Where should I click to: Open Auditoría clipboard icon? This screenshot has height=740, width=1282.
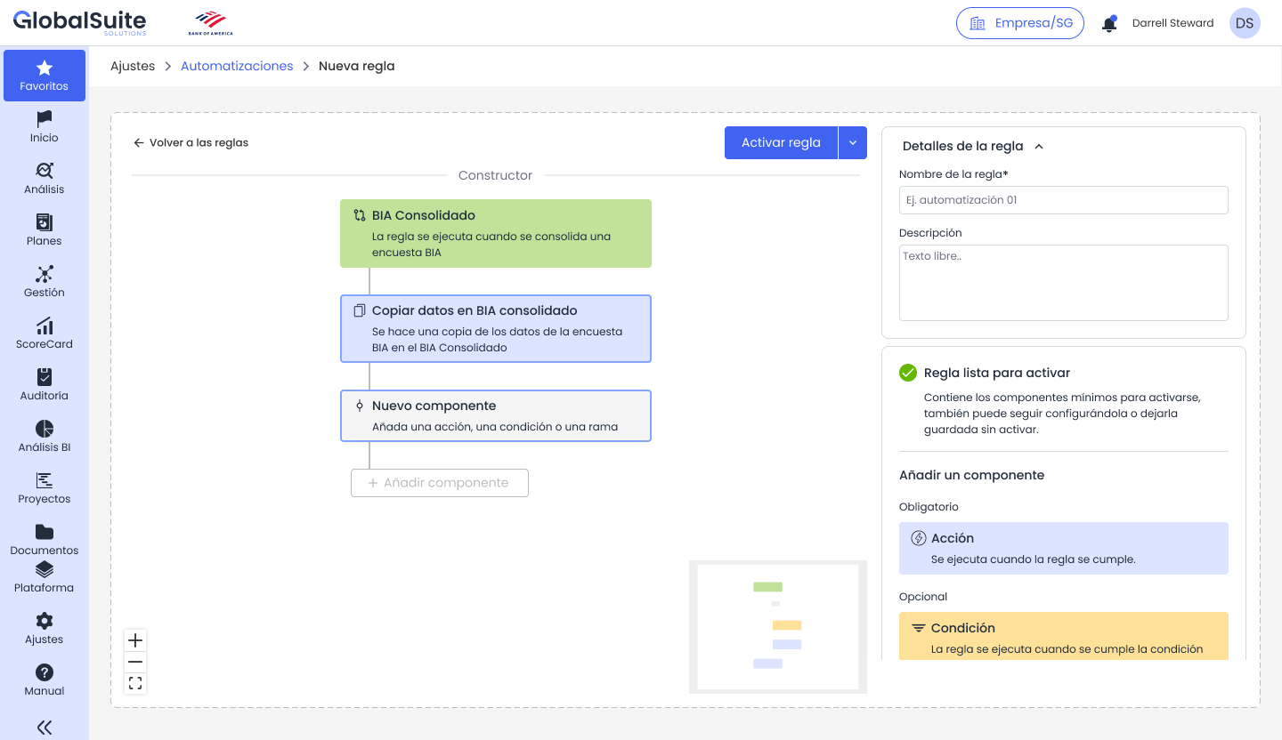[x=45, y=377]
